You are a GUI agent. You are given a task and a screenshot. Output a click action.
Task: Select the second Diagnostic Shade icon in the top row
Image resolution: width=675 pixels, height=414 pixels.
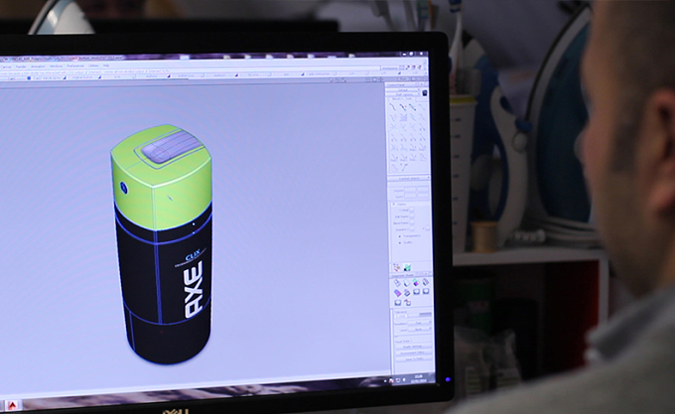406,283
